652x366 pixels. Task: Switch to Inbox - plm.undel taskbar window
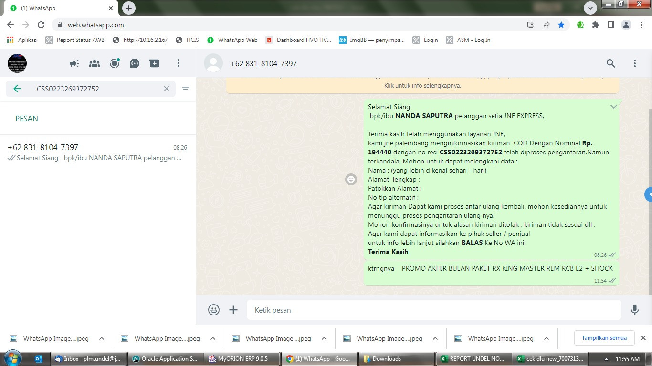pos(88,359)
